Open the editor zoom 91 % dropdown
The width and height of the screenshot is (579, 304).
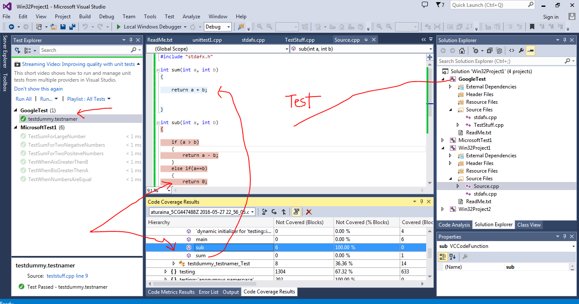(159, 190)
